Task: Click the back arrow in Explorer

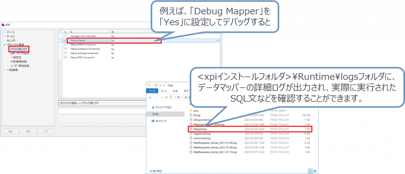Action: pyautogui.click(x=150, y=97)
